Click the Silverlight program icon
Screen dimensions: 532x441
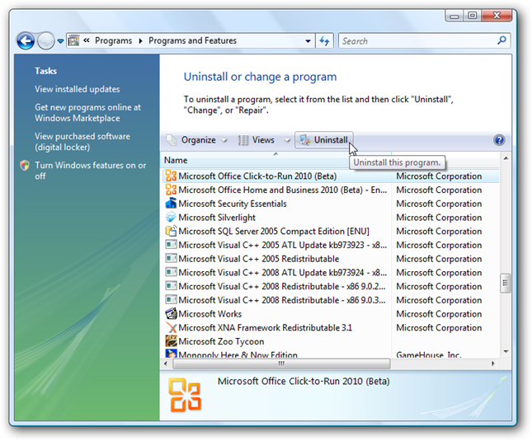tap(171, 218)
